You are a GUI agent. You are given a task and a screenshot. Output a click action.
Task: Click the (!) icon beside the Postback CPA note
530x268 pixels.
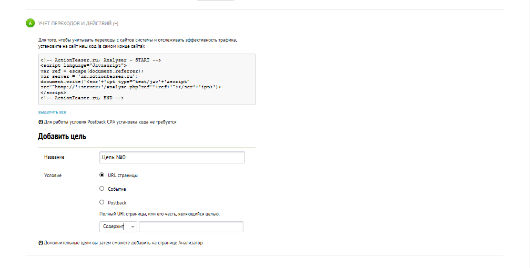pyautogui.click(x=40, y=122)
